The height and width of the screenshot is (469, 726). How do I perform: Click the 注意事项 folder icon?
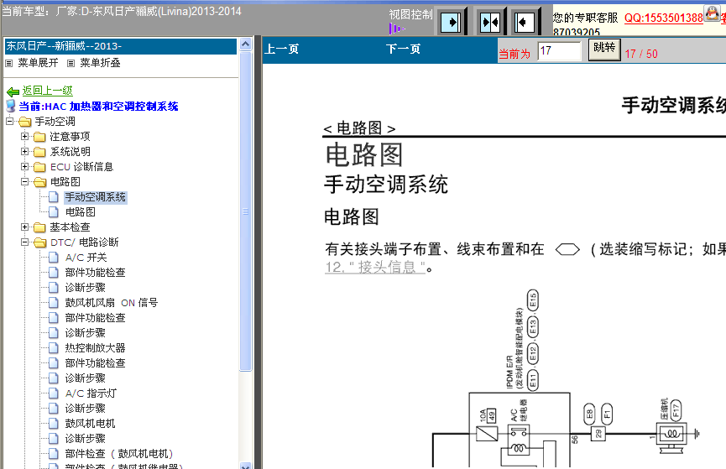(39, 137)
